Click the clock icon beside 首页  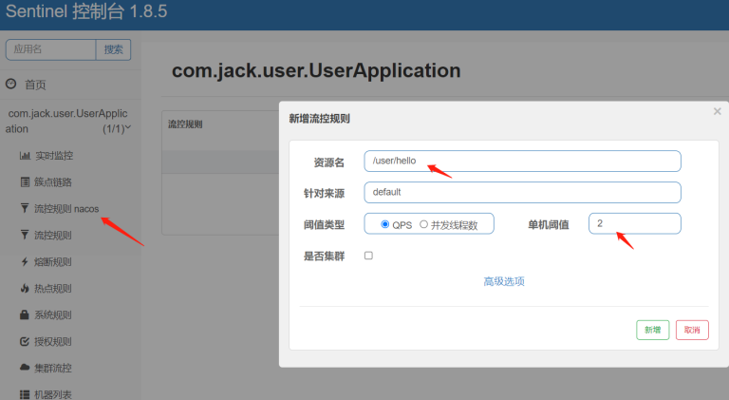click(x=11, y=85)
